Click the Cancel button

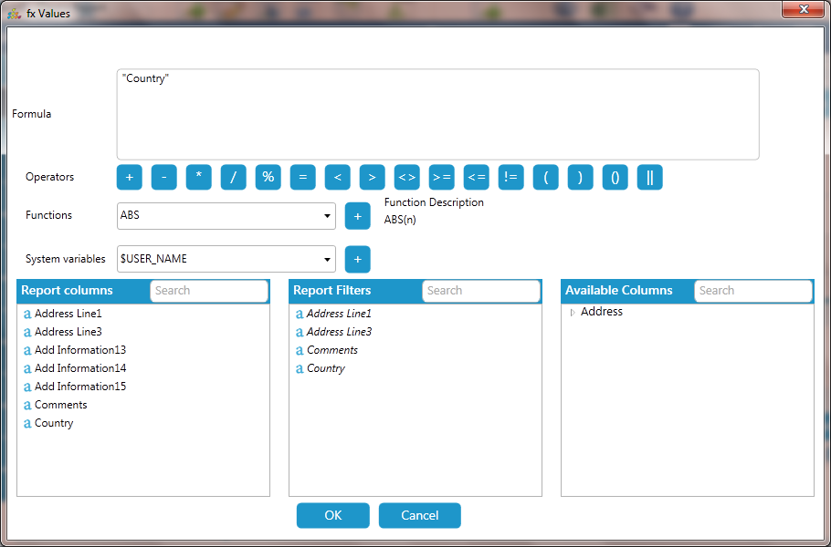click(x=419, y=515)
